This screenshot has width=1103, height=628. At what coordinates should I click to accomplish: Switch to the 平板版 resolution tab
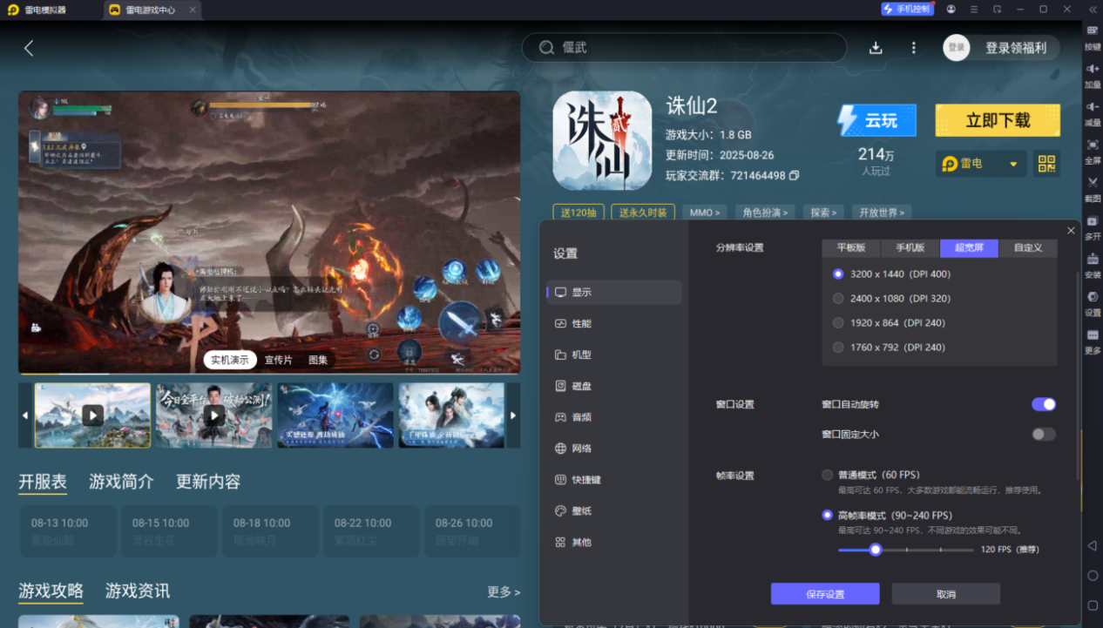pos(851,247)
